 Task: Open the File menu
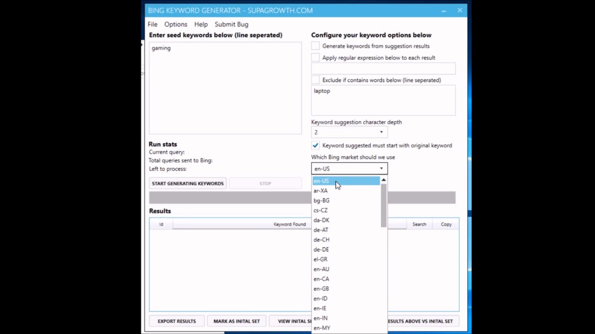[152, 24]
